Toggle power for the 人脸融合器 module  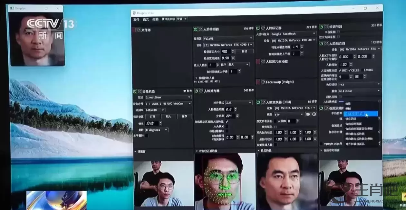321,43
